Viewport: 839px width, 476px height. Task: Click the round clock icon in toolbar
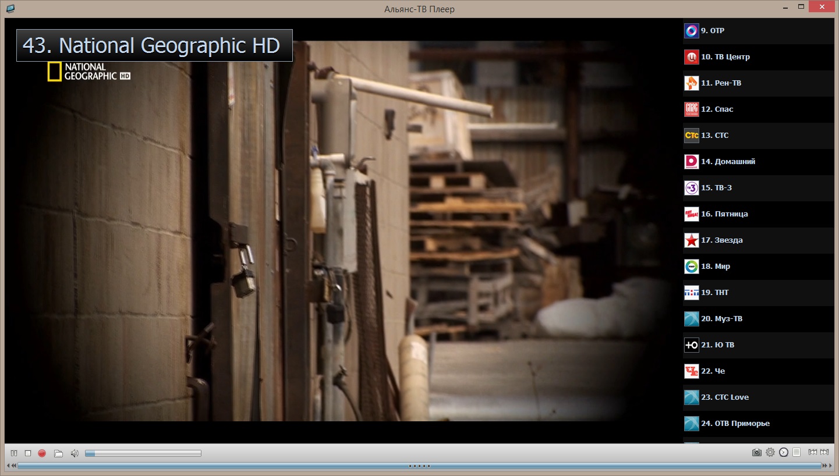pyautogui.click(x=784, y=452)
